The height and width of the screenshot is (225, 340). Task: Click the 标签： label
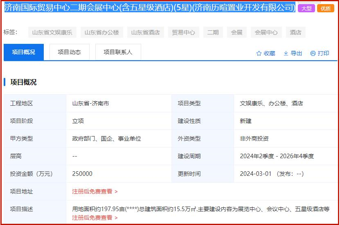point(10,32)
